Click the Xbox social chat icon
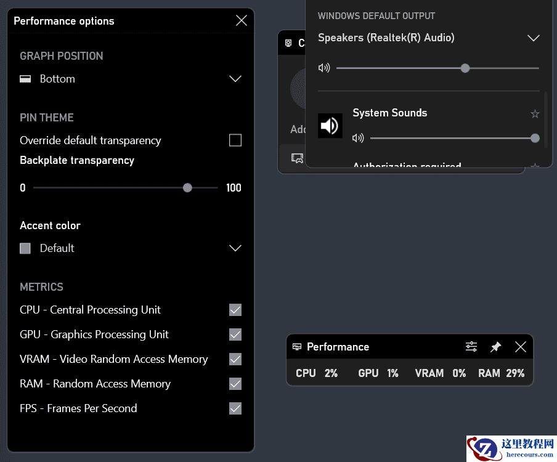 tap(297, 158)
